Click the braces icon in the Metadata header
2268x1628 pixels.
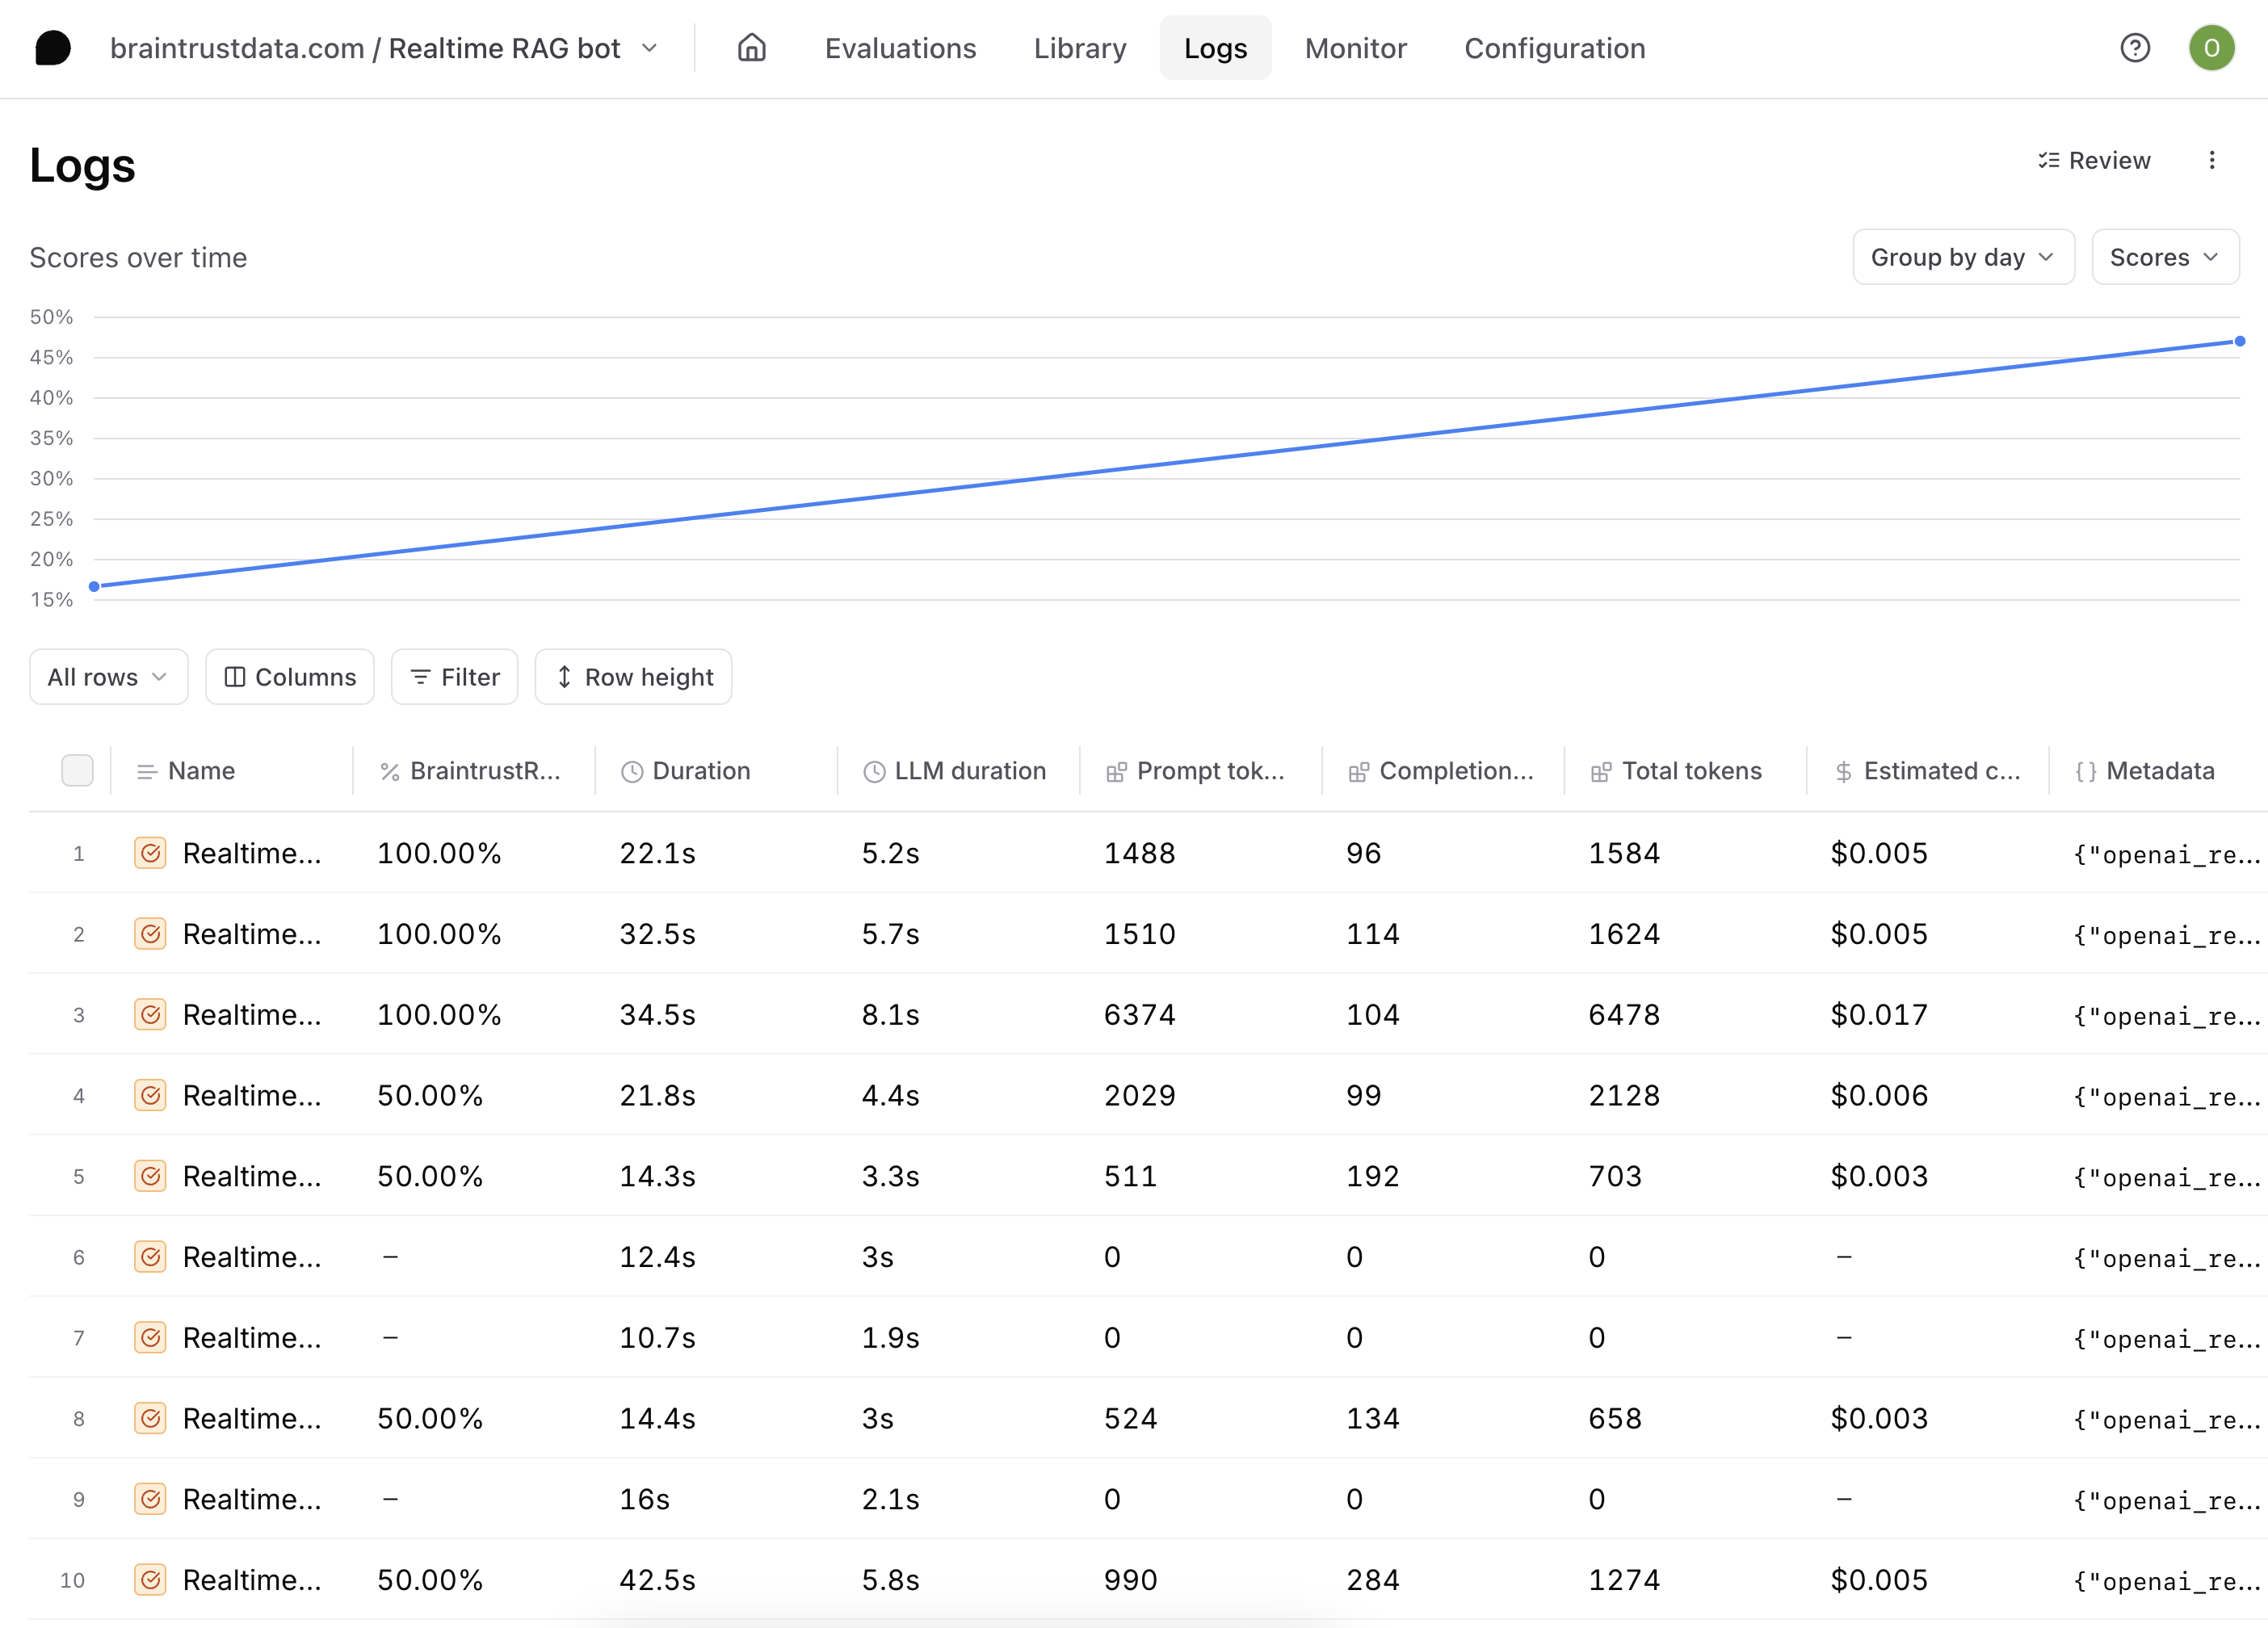point(2085,770)
